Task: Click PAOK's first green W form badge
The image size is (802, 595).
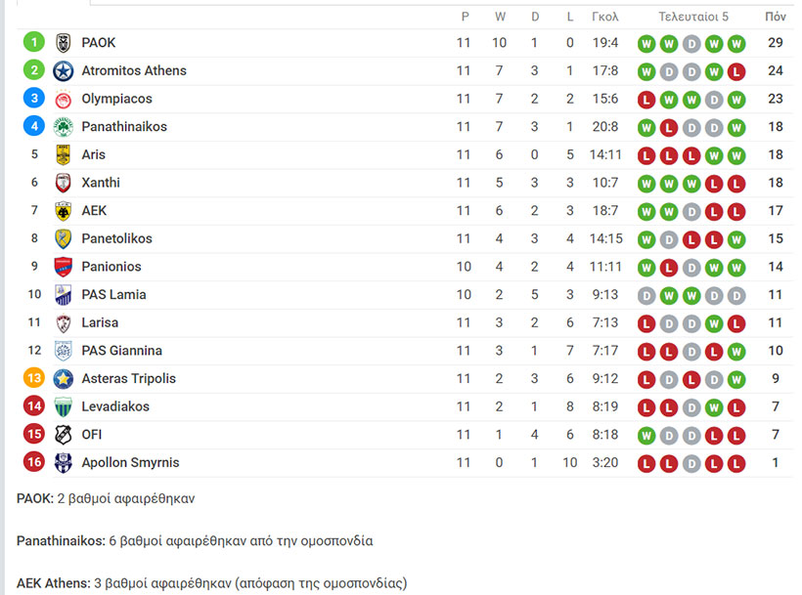Action: tap(646, 44)
